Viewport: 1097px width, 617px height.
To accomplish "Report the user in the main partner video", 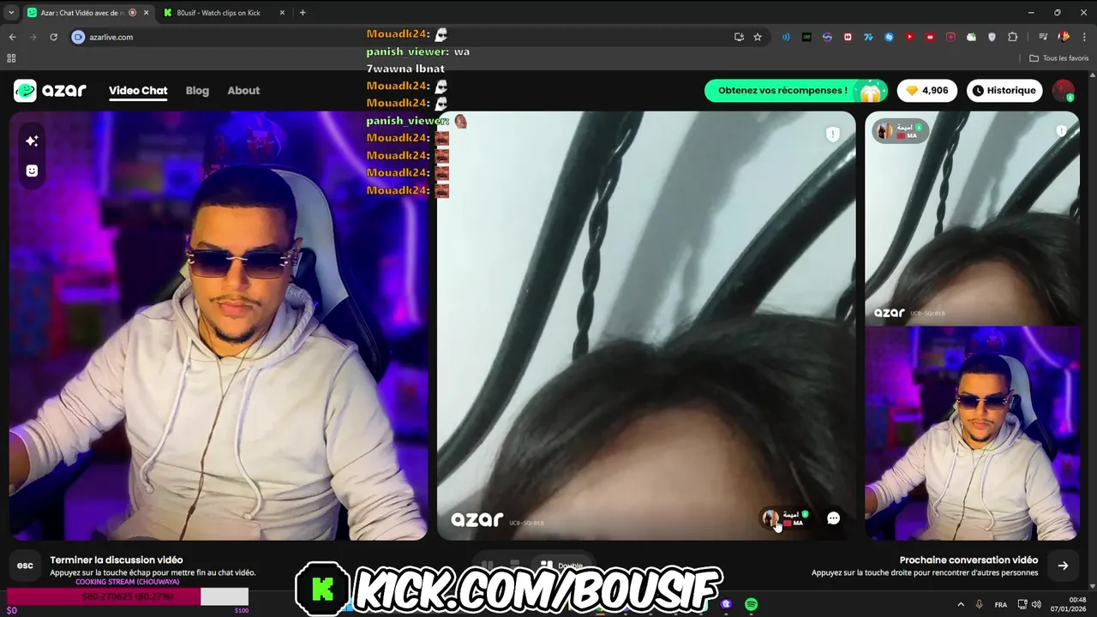I will tap(832, 134).
